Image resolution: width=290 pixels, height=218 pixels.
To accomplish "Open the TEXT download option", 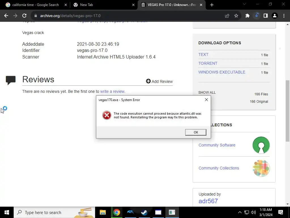I will [x=203, y=54].
